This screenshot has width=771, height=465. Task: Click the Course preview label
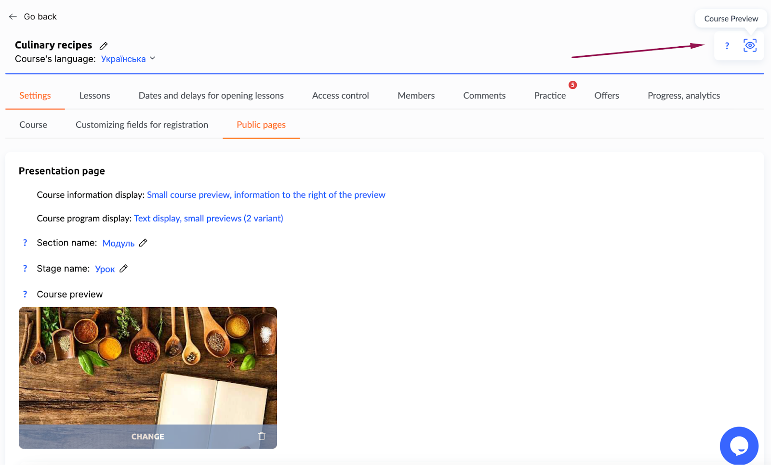pos(70,294)
